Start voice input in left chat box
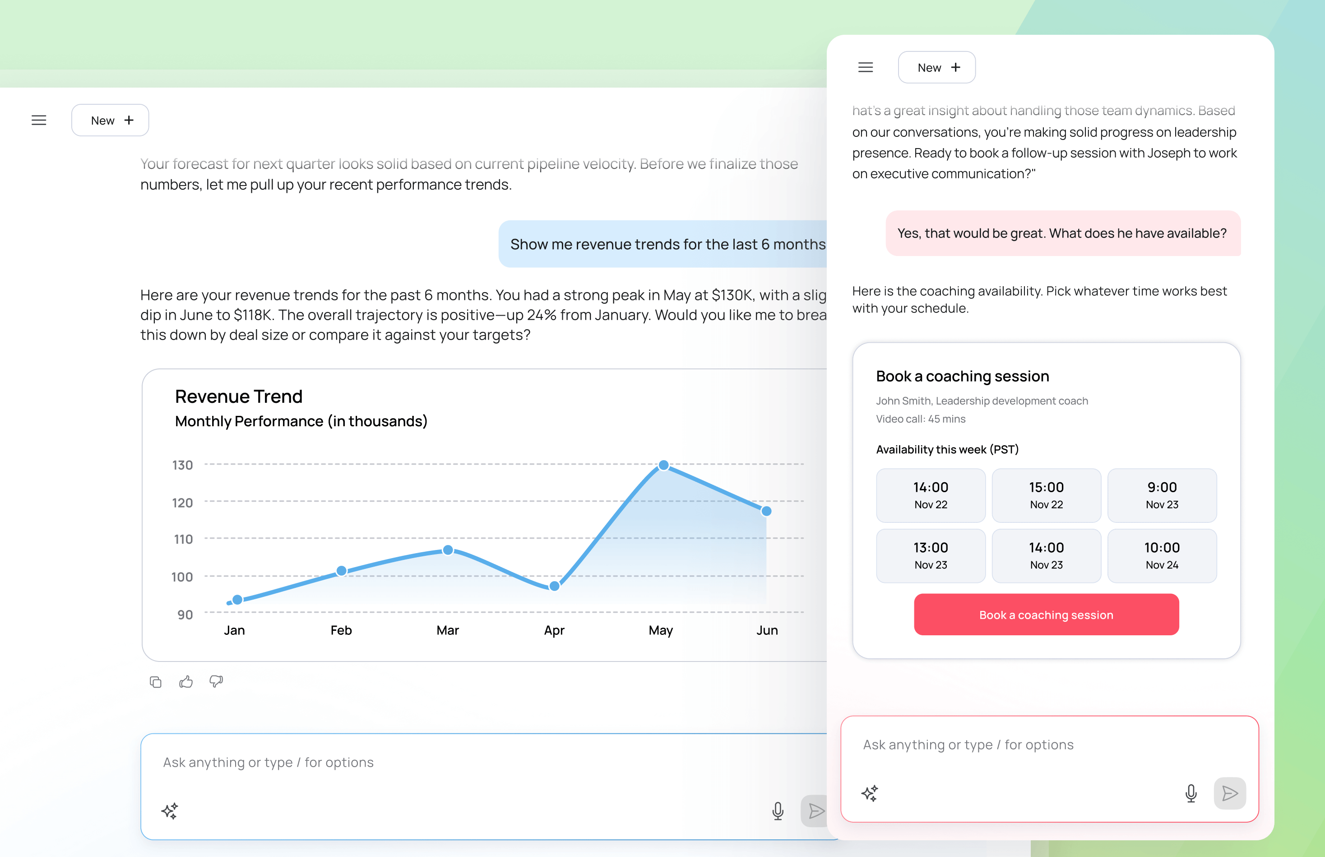 click(x=778, y=811)
